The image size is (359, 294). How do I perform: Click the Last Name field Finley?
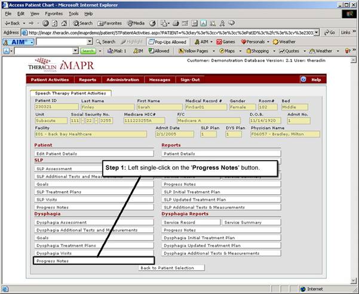click(x=108, y=107)
